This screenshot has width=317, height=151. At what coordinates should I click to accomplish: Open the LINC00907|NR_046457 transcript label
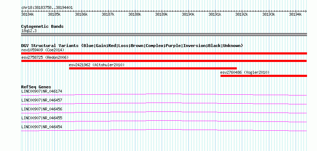[x=42, y=100]
